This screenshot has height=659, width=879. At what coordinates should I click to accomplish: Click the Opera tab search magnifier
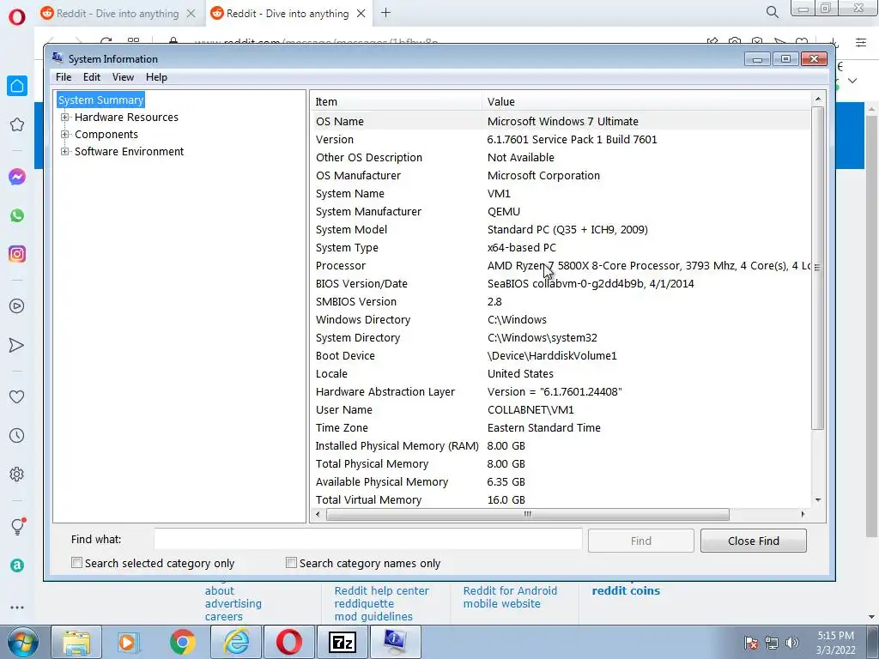[772, 12]
